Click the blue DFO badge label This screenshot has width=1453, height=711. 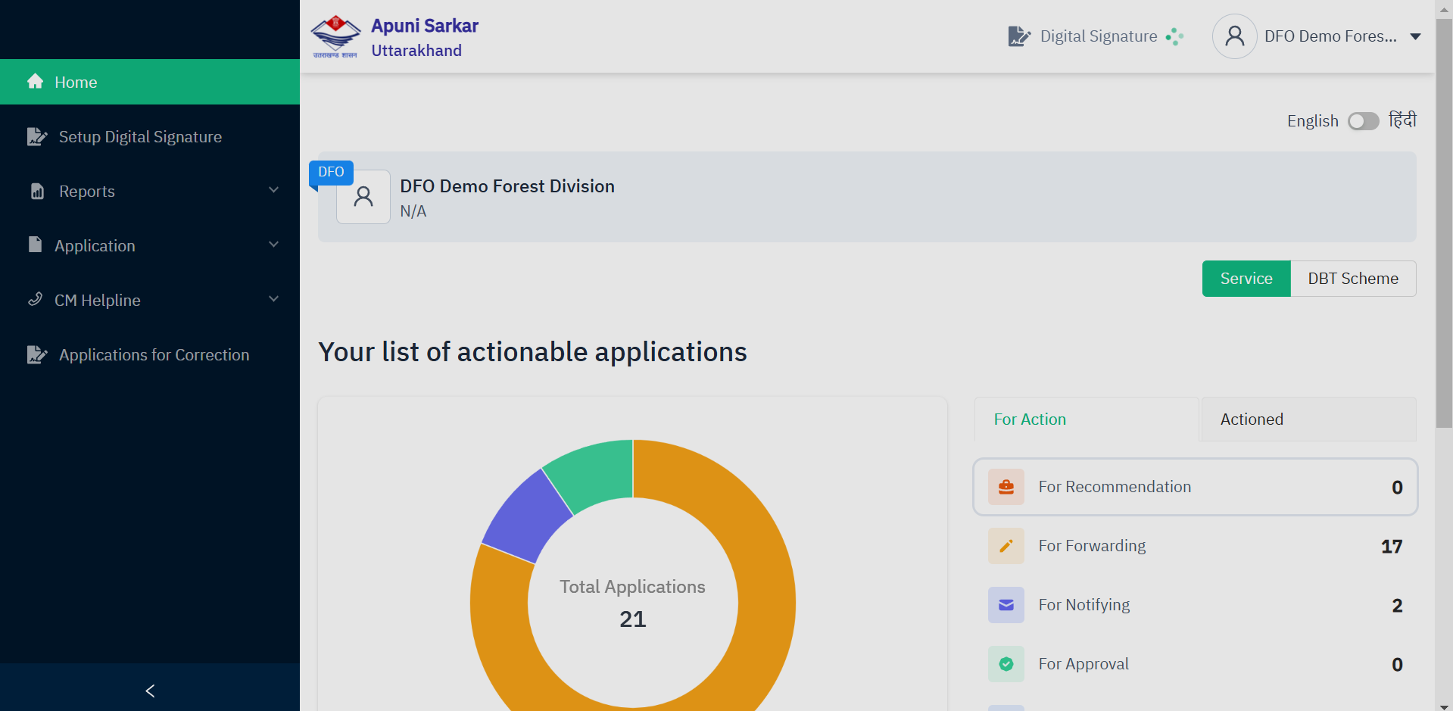(331, 172)
